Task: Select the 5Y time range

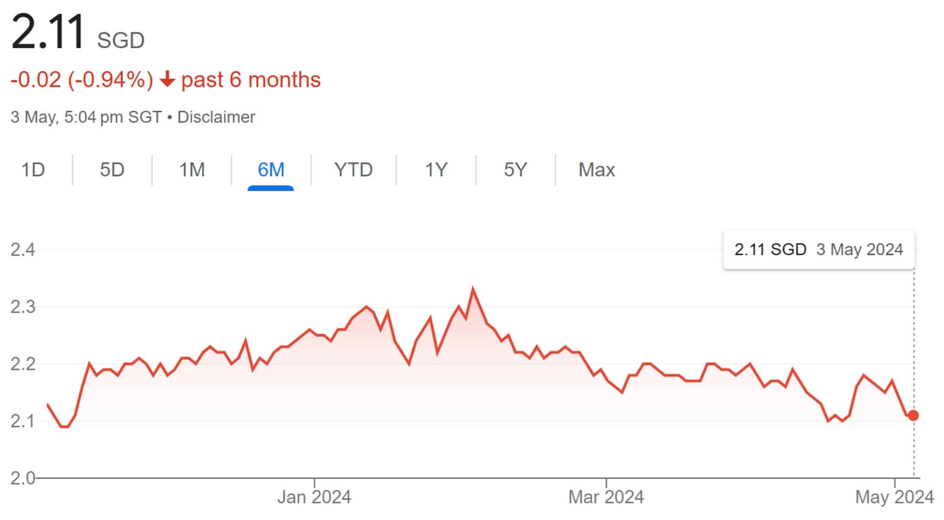Action: [515, 170]
